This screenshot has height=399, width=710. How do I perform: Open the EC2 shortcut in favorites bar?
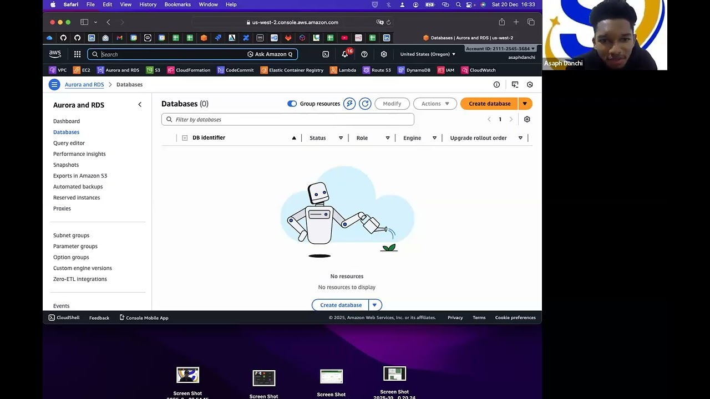click(x=82, y=70)
